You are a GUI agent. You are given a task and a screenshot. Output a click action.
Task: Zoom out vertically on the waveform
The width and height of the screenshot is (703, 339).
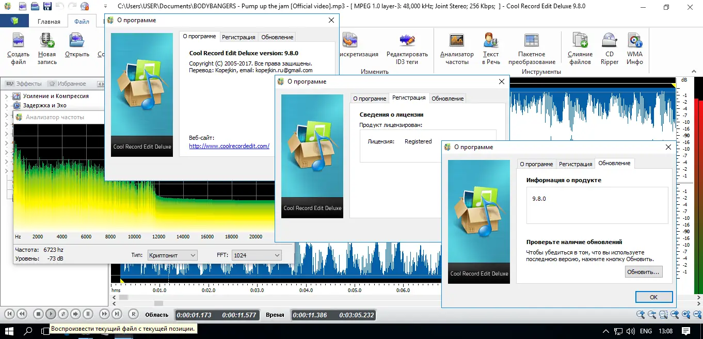click(697, 314)
